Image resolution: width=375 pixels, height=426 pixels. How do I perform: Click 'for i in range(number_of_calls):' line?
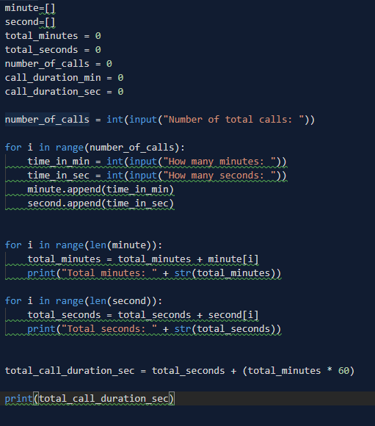95,148
